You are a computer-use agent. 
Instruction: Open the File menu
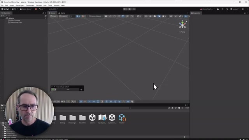(x=2, y=5)
